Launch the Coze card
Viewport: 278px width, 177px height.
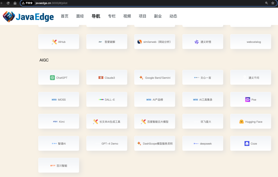250,143
